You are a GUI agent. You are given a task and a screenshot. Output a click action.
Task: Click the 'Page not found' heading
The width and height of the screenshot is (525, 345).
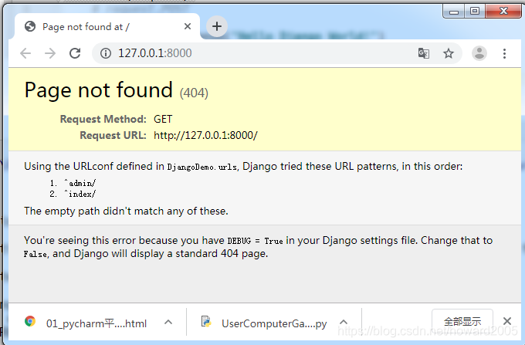click(x=99, y=90)
